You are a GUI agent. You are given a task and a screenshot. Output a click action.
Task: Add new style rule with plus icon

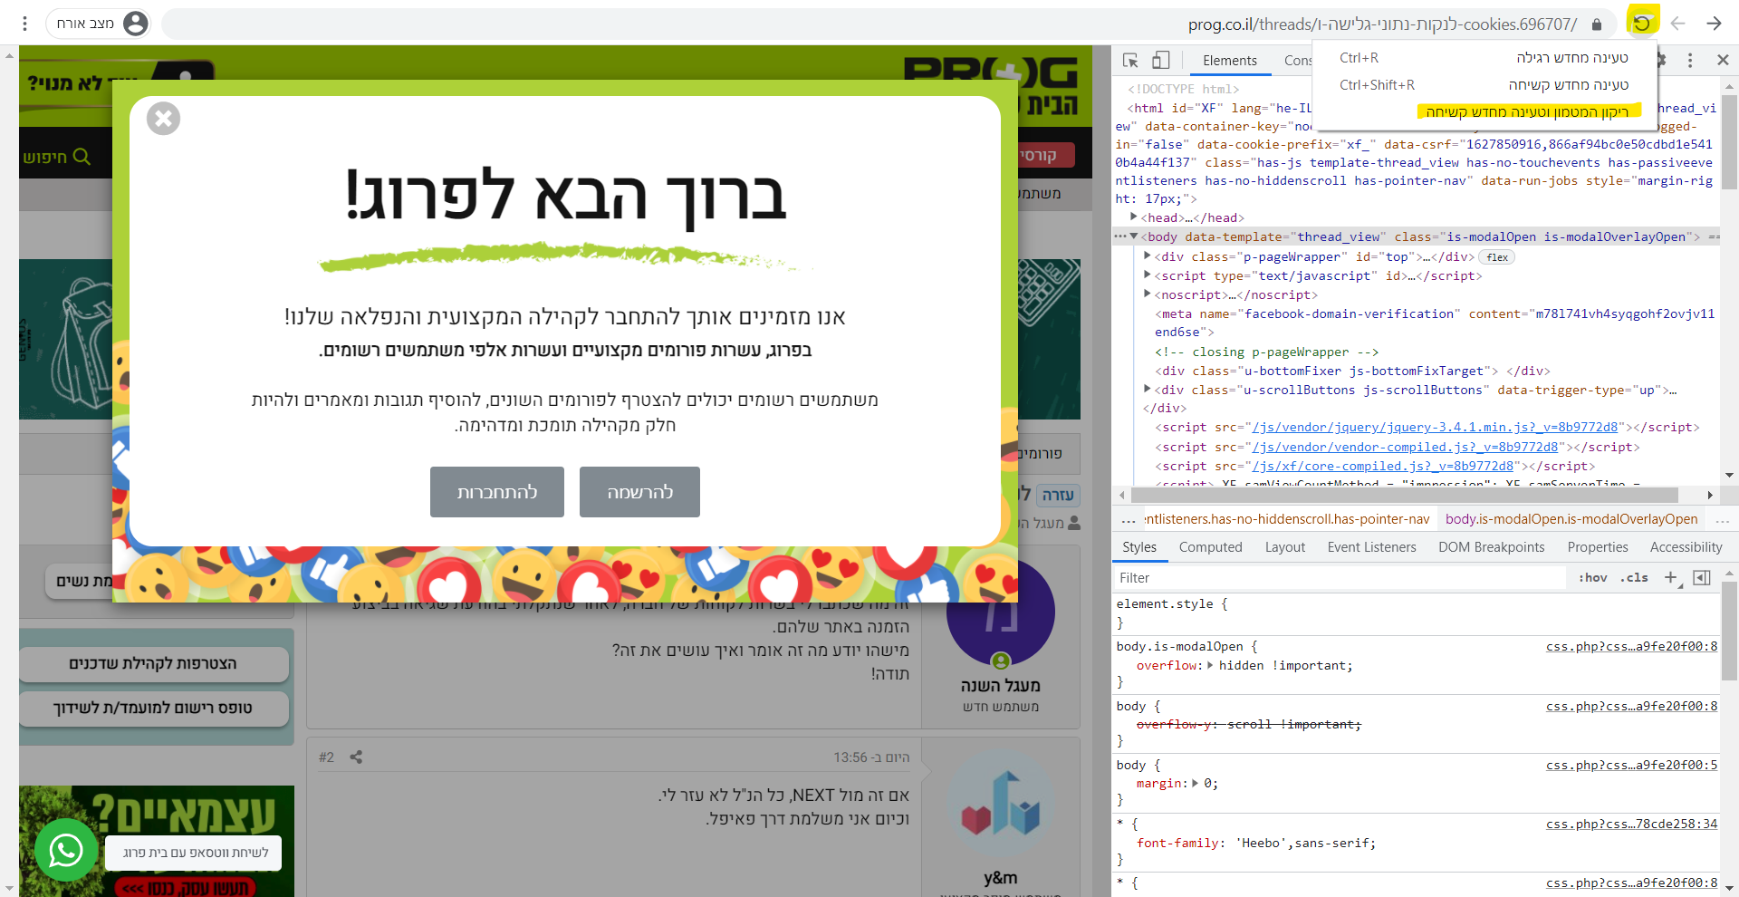click(1671, 578)
